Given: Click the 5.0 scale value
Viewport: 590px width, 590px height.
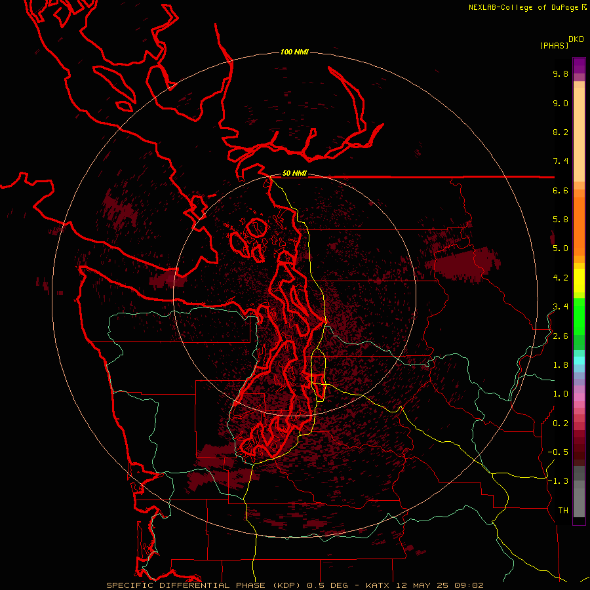Looking at the screenshot, I should click(560, 248).
